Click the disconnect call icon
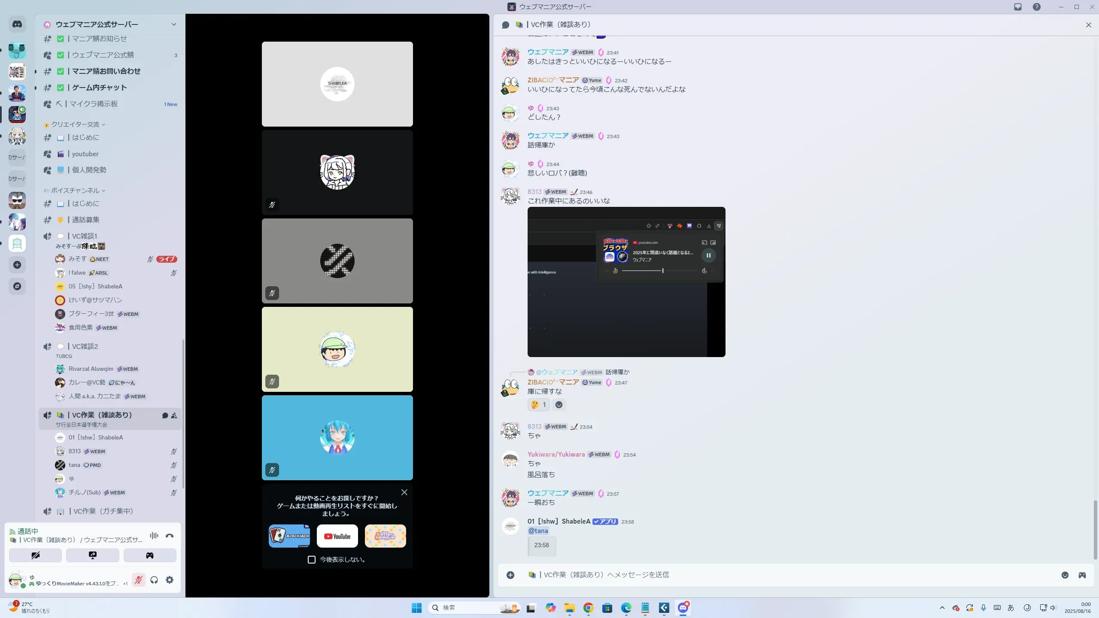 170,536
